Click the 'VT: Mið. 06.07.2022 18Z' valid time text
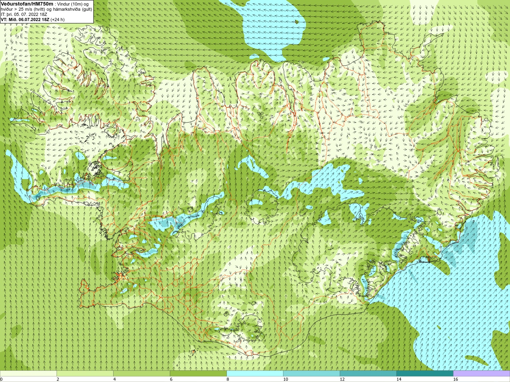The image size is (510, 382). tap(25, 19)
